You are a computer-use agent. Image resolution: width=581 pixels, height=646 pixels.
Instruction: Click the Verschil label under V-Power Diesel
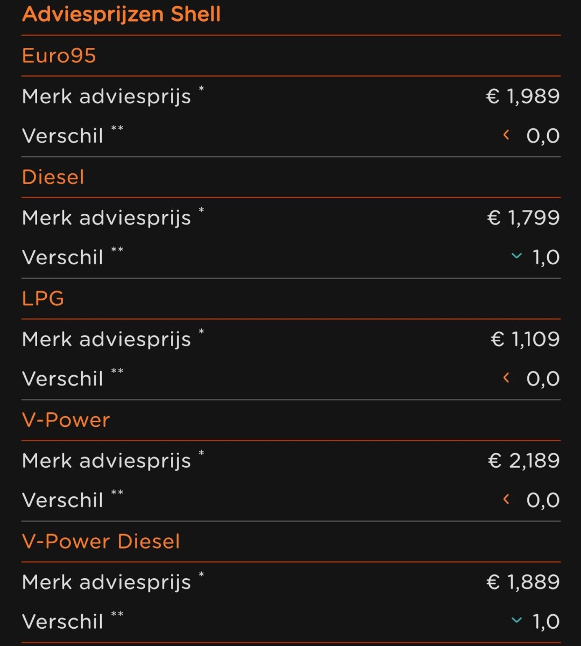pos(62,622)
